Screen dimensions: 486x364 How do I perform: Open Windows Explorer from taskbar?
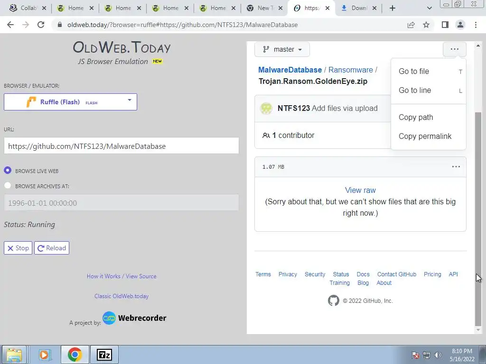click(x=14, y=355)
